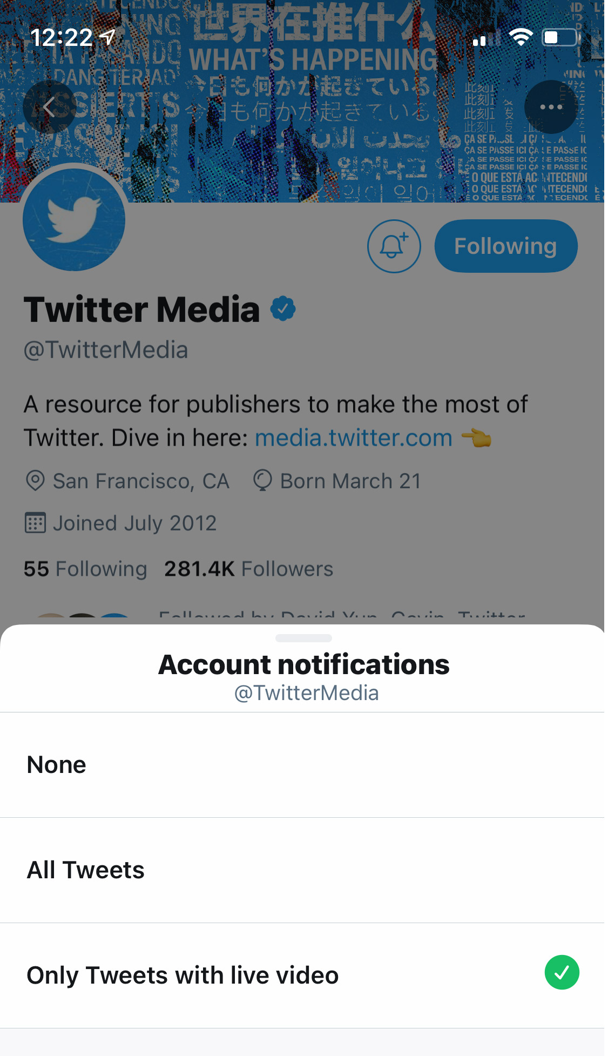View the 281.4K Followers list
608x1056 pixels.
coord(248,569)
